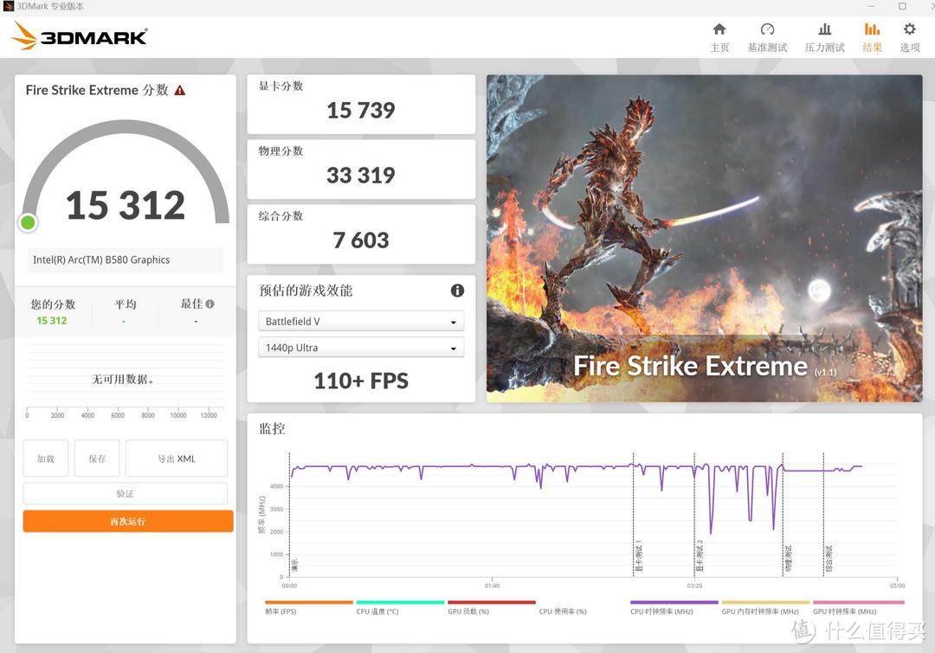
Task: Click the Fire Strike Extreme 分数 title
Action: (97, 91)
